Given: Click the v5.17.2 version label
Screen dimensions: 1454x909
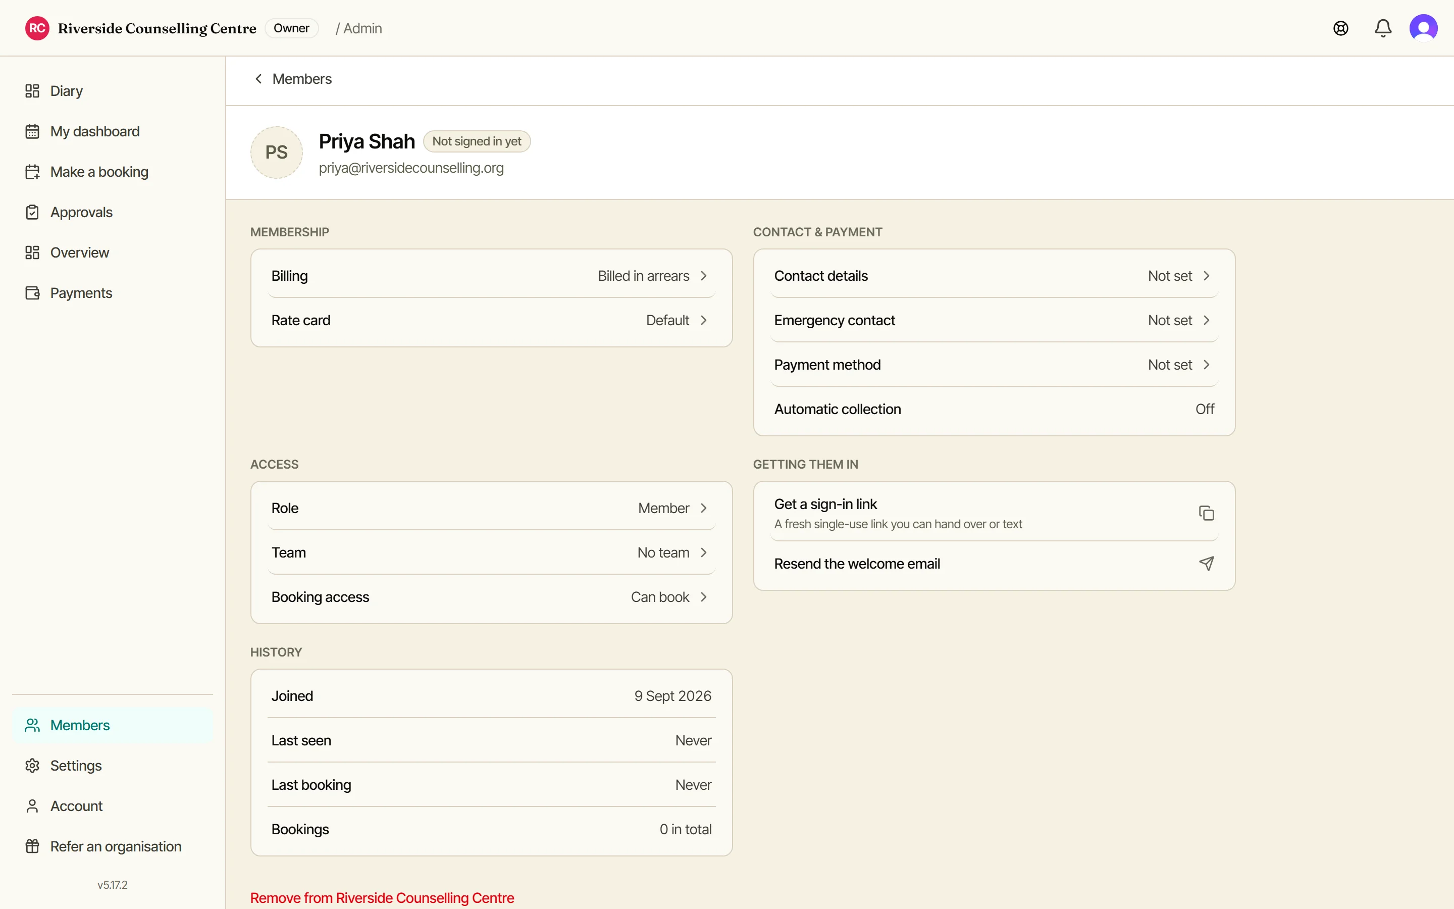Looking at the screenshot, I should tap(113, 885).
